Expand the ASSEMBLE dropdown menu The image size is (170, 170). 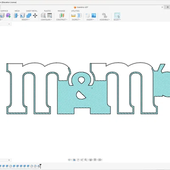[105, 20]
